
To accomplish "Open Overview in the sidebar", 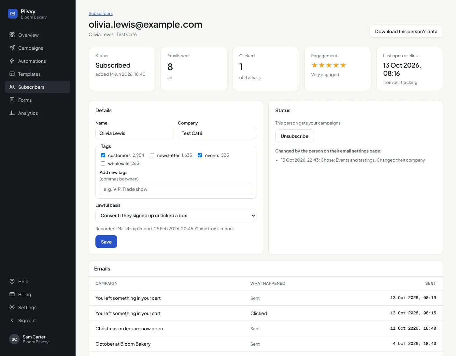I will (38, 35).
